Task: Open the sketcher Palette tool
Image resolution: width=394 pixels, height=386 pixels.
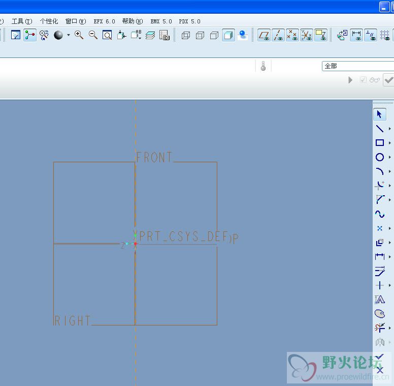Action: (379, 314)
